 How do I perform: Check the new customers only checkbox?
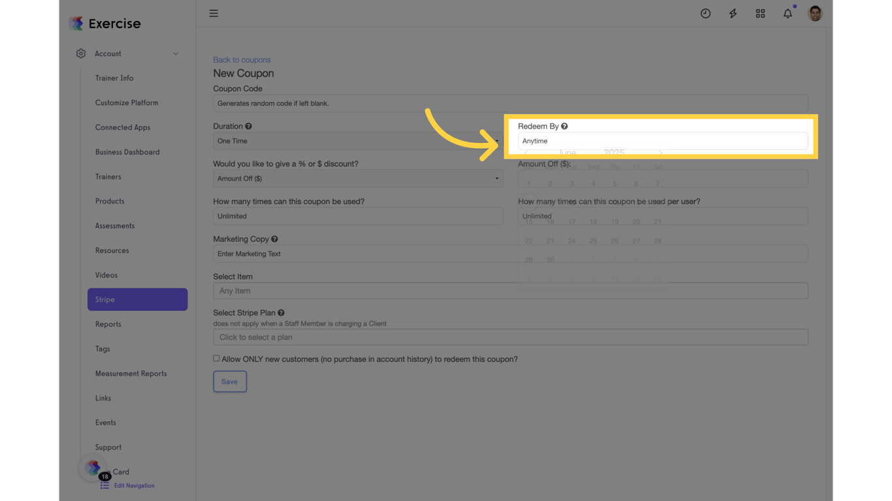pos(216,358)
